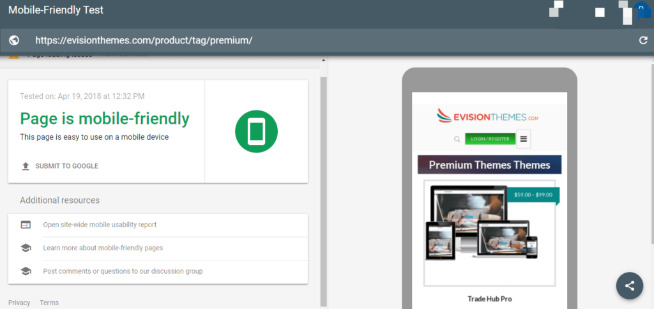This screenshot has width=654, height=309.
Task: Click the user avatar in header
Action: (x=641, y=10)
